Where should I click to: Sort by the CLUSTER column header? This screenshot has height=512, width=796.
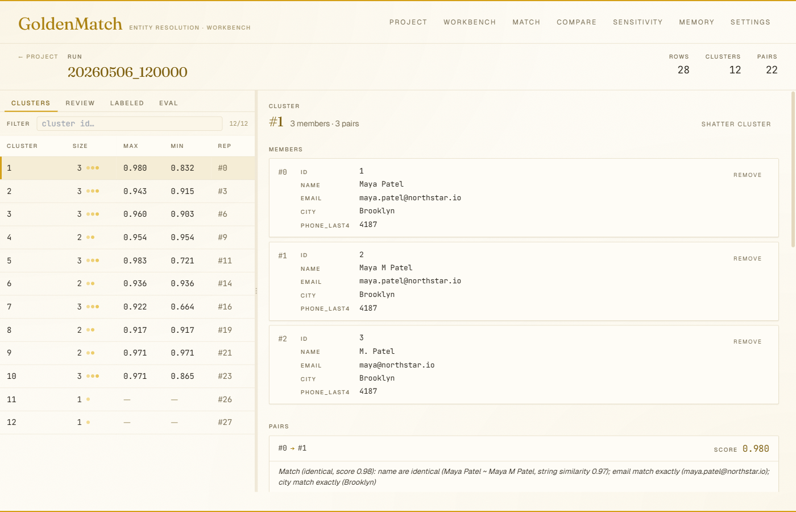pyautogui.click(x=22, y=146)
